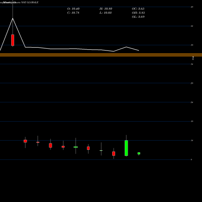Click the 39 price axis label
This screenshot has width=202, height=202.
point(192,45)
